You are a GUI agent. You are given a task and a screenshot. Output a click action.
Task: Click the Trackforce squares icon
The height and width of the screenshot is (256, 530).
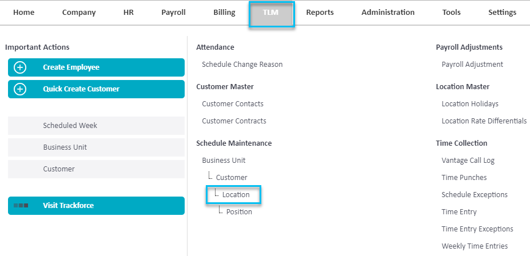(x=21, y=205)
